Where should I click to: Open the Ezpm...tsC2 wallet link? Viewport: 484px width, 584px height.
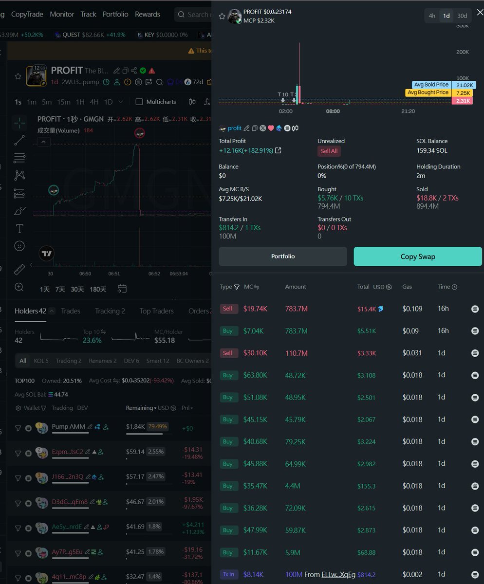(68, 452)
